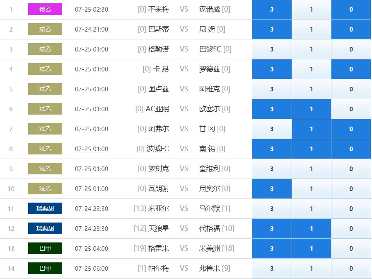
Task: Deselect win (3) for 波城FC vs 南锡
Action: [x=272, y=149]
